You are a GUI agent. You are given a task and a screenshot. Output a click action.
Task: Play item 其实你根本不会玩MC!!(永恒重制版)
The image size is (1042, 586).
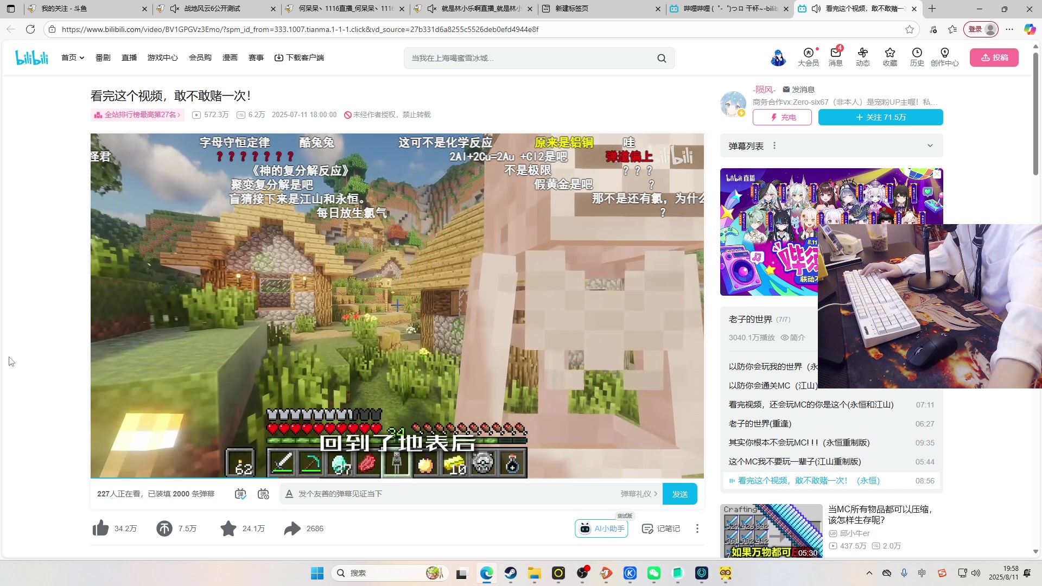[831, 443]
